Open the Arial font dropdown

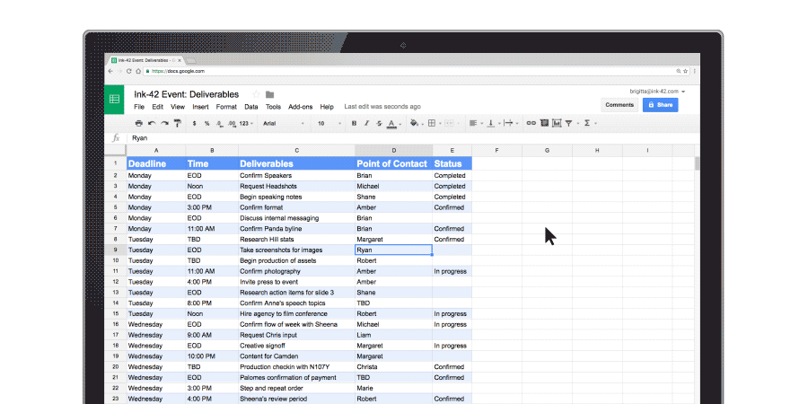pos(284,124)
